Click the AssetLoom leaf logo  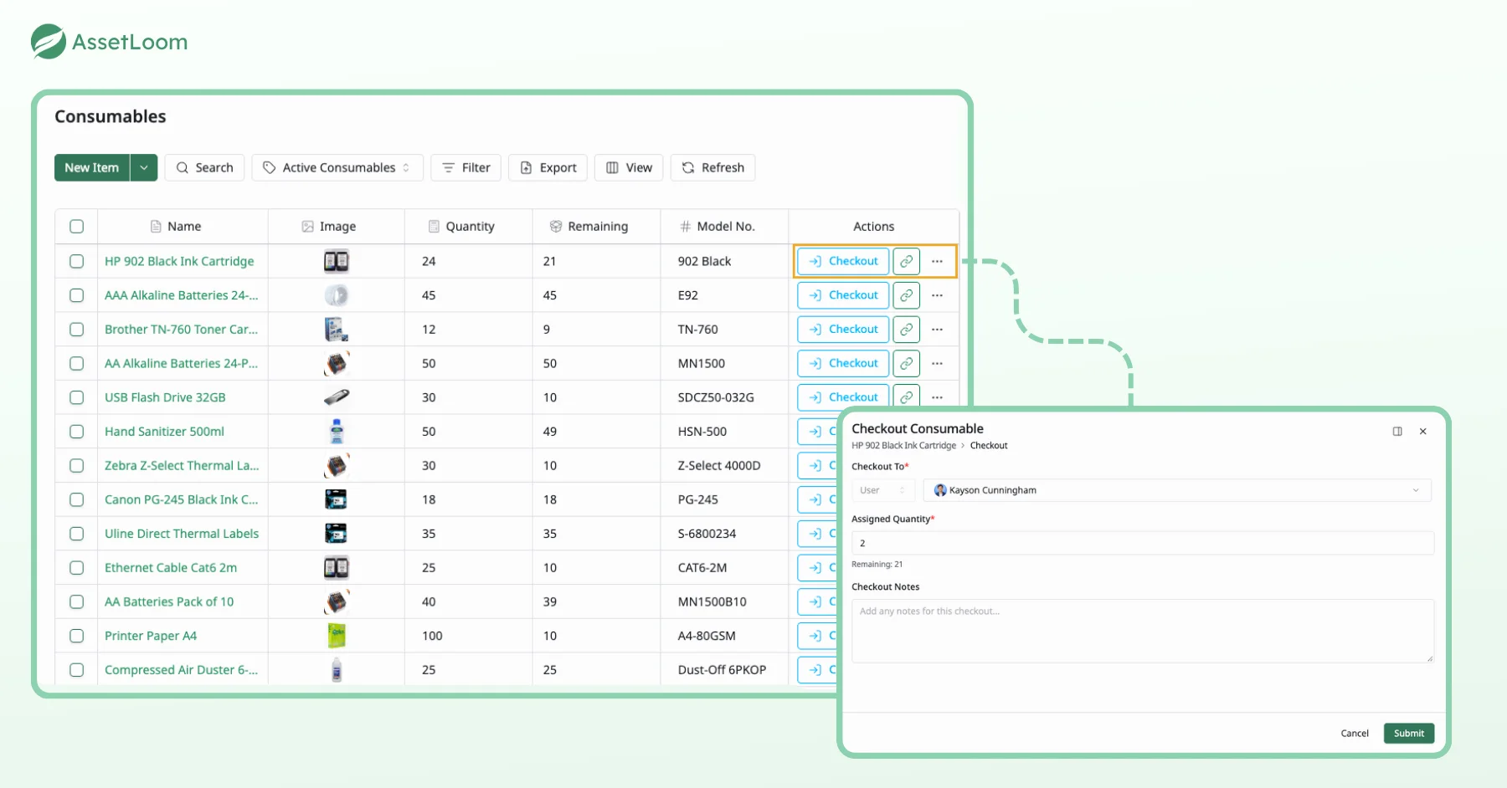pos(49,41)
